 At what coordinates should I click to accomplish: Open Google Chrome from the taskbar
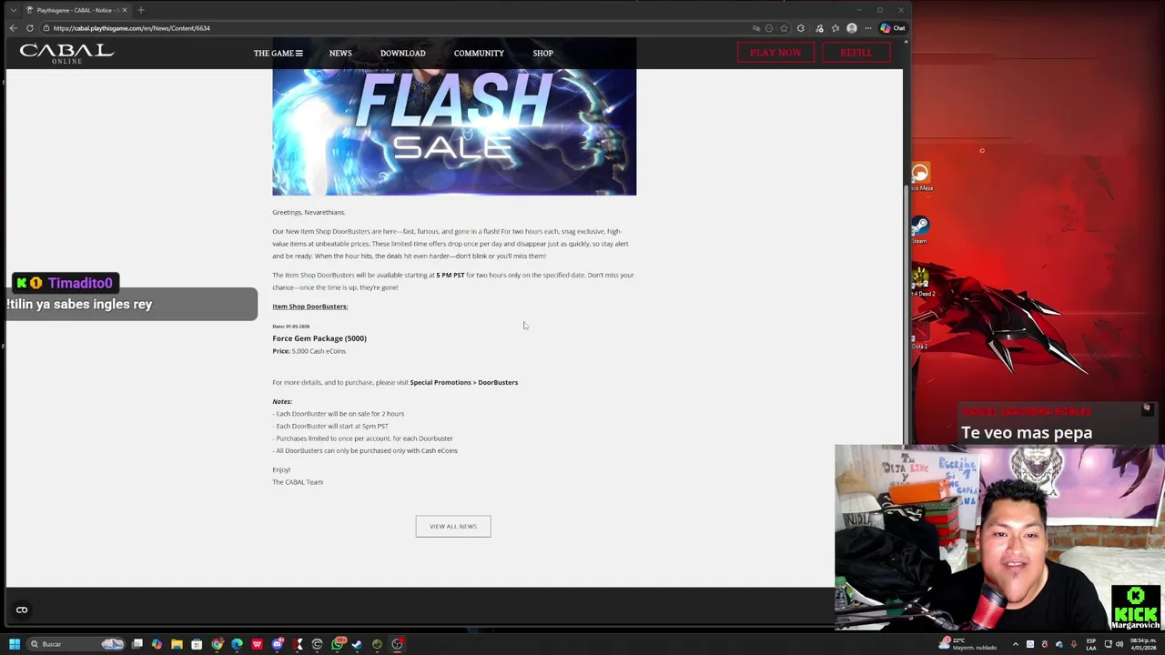pyautogui.click(x=217, y=644)
